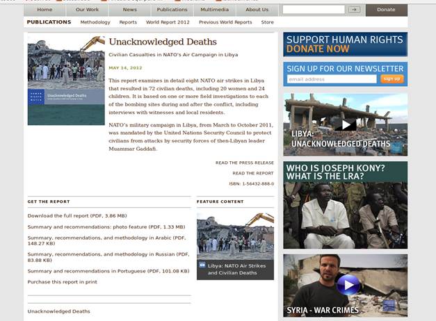Viewport: 436px width, 321px height.
Task: Click the Donate button in the navigation bar
Action: [386, 10]
